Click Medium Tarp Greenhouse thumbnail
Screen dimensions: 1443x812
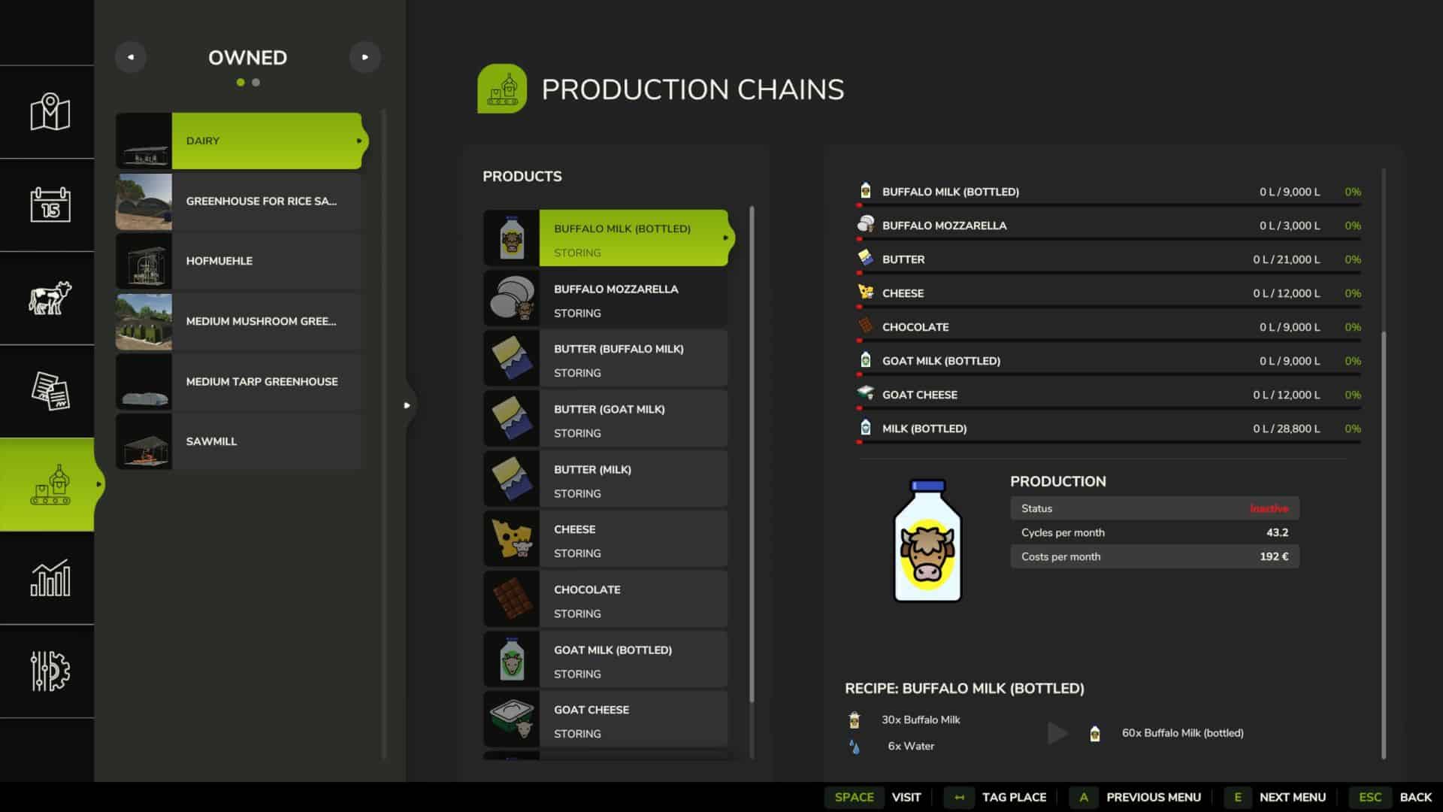(144, 382)
